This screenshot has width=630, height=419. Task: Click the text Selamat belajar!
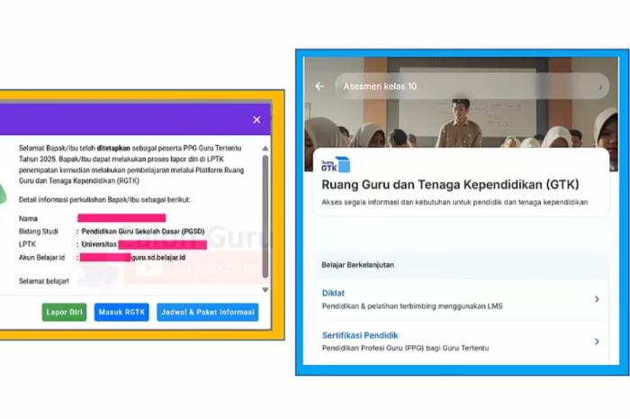[44, 281]
